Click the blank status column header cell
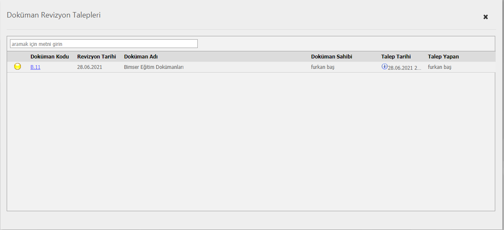Image resolution: width=504 pixels, height=230 pixels. coord(18,57)
